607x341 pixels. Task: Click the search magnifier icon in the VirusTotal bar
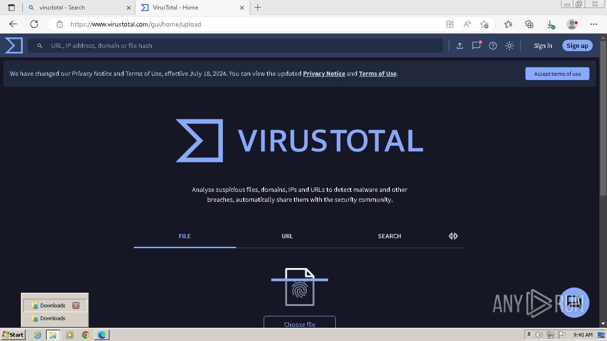(40, 45)
